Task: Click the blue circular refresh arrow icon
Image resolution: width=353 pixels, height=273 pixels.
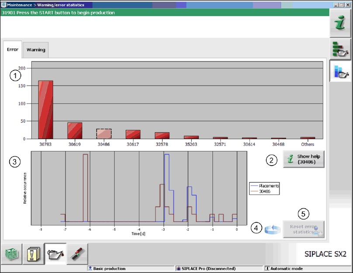Action: pos(272,229)
